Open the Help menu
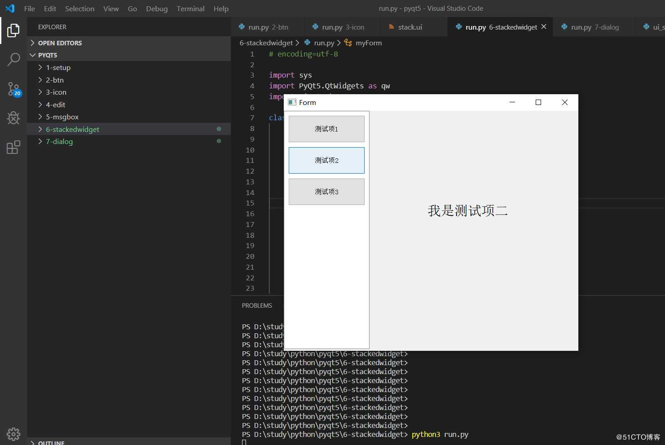Viewport: 665px width, 445px height. click(221, 9)
